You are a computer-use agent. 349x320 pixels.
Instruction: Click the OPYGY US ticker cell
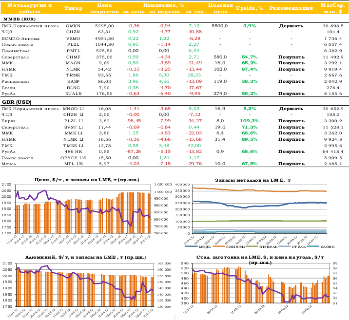[x=73, y=158]
